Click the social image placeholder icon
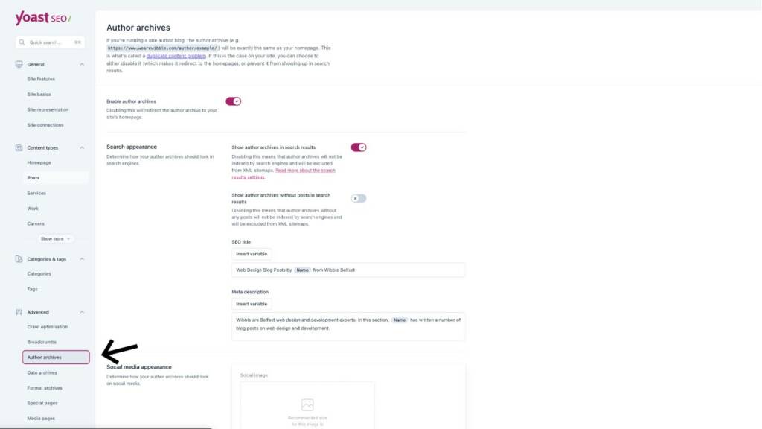The image size is (762, 429). coord(307,405)
